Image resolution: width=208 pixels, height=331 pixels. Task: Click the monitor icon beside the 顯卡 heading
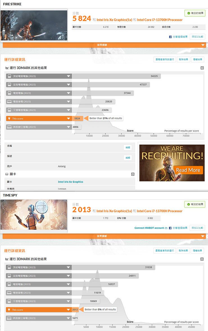coord(7,174)
